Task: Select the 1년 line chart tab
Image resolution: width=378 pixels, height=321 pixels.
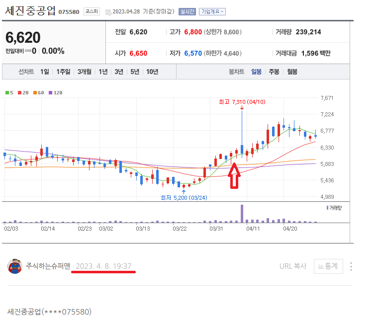Action: (103, 72)
